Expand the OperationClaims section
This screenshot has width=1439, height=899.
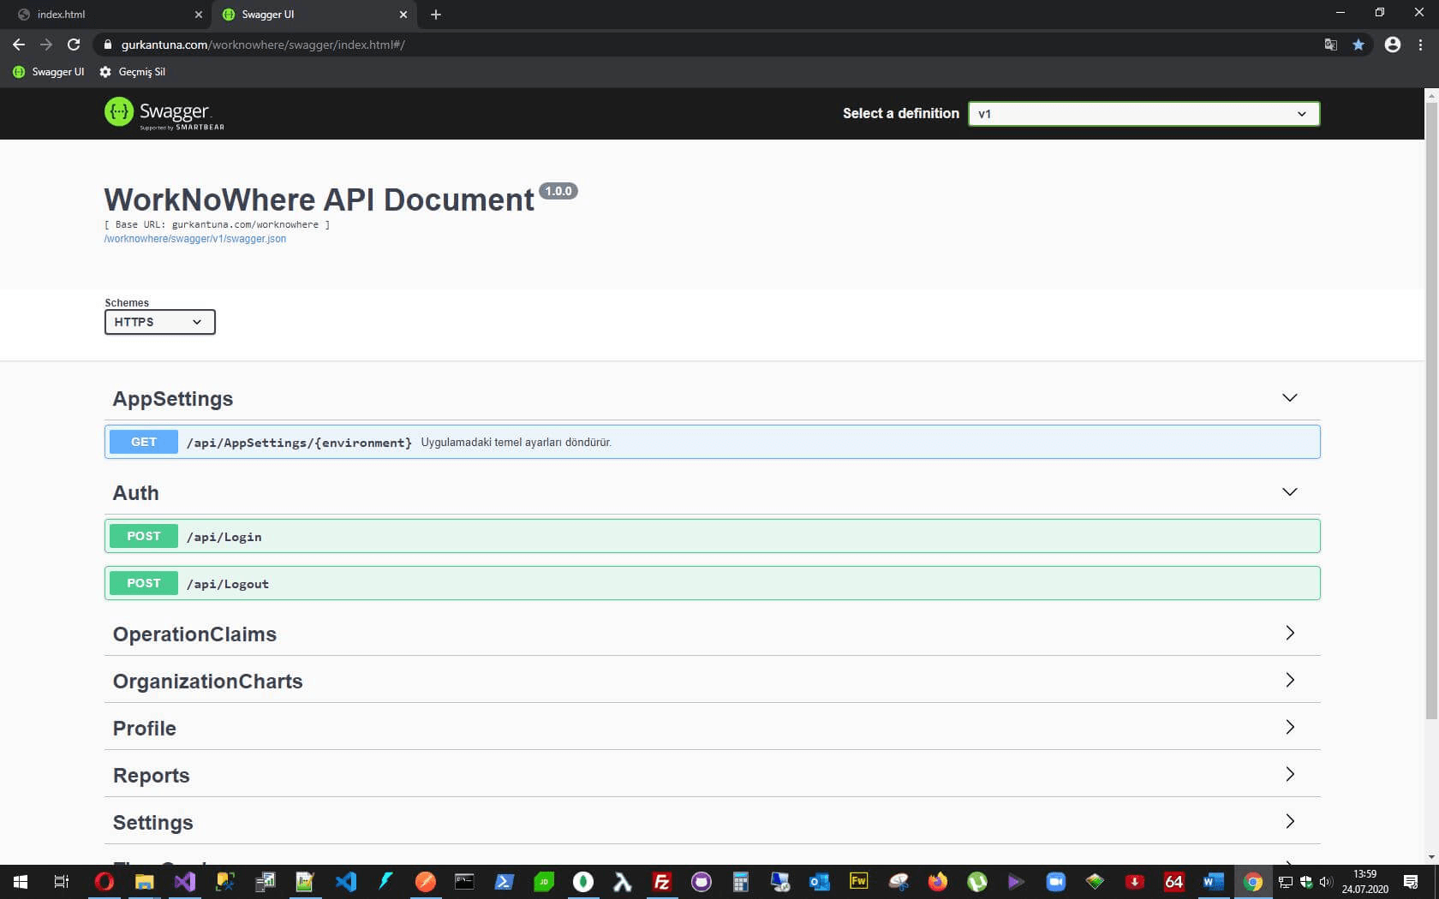click(x=1289, y=634)
